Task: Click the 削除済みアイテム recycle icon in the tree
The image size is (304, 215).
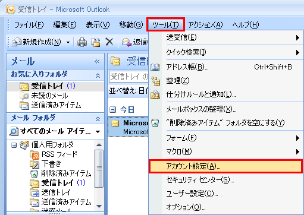Action: [35, 173]
